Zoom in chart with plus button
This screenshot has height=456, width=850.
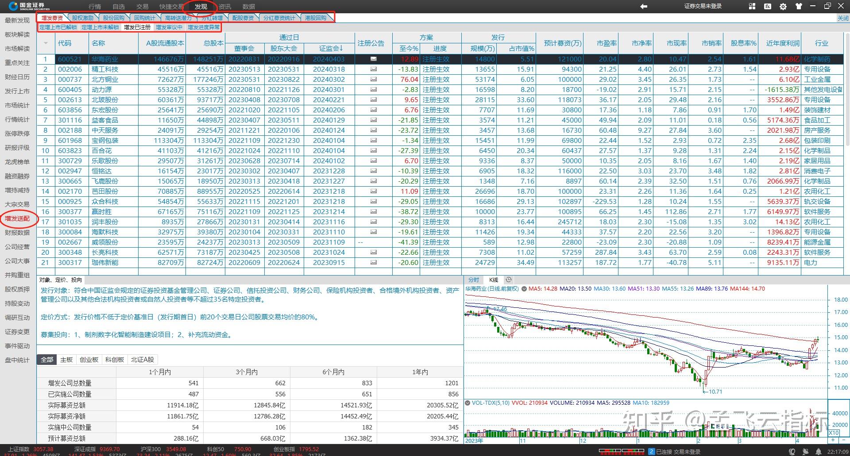tap(833, 440)
